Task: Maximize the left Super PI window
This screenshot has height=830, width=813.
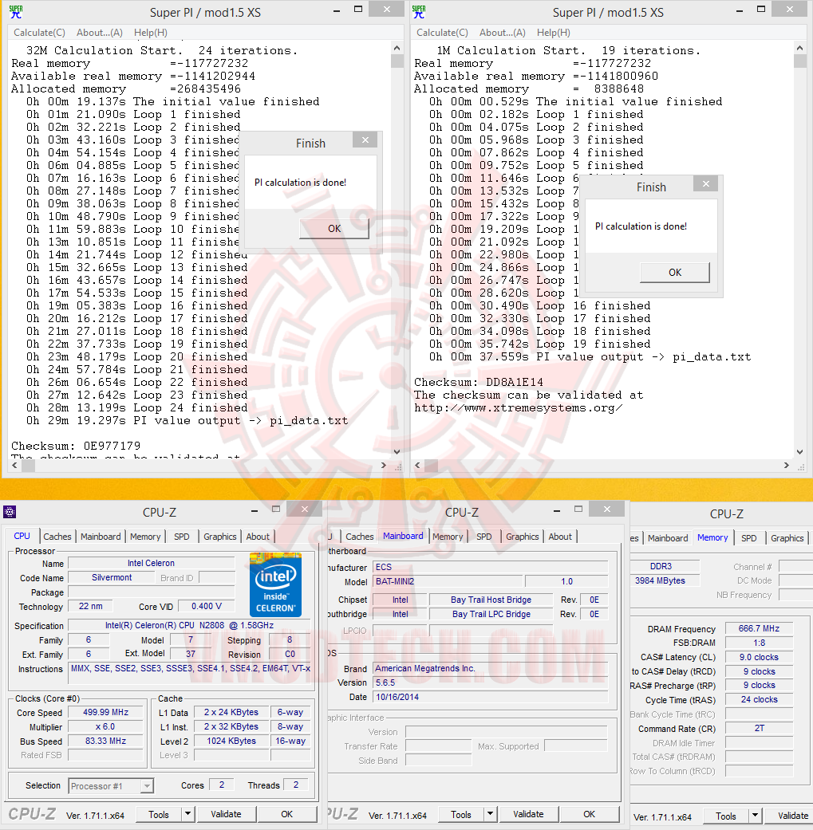Action: (358, 9)
